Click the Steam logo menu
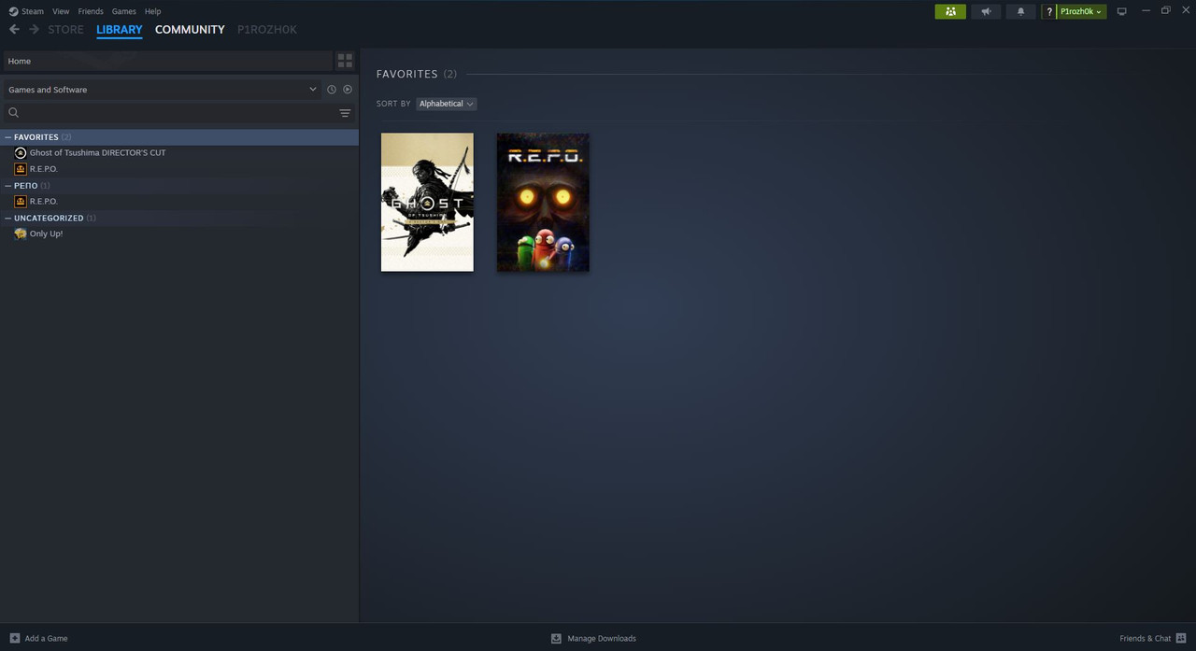This screenshot has height=651, width=1196. tap(13, 11)
